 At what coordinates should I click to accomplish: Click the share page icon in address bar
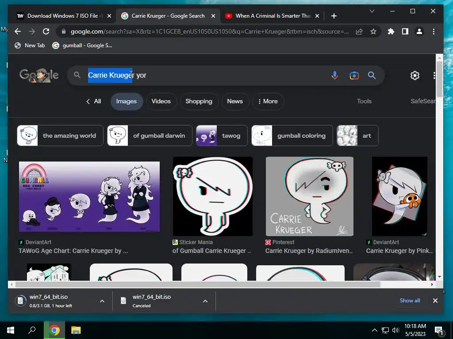pyautogui.click(x=359, y=31)
